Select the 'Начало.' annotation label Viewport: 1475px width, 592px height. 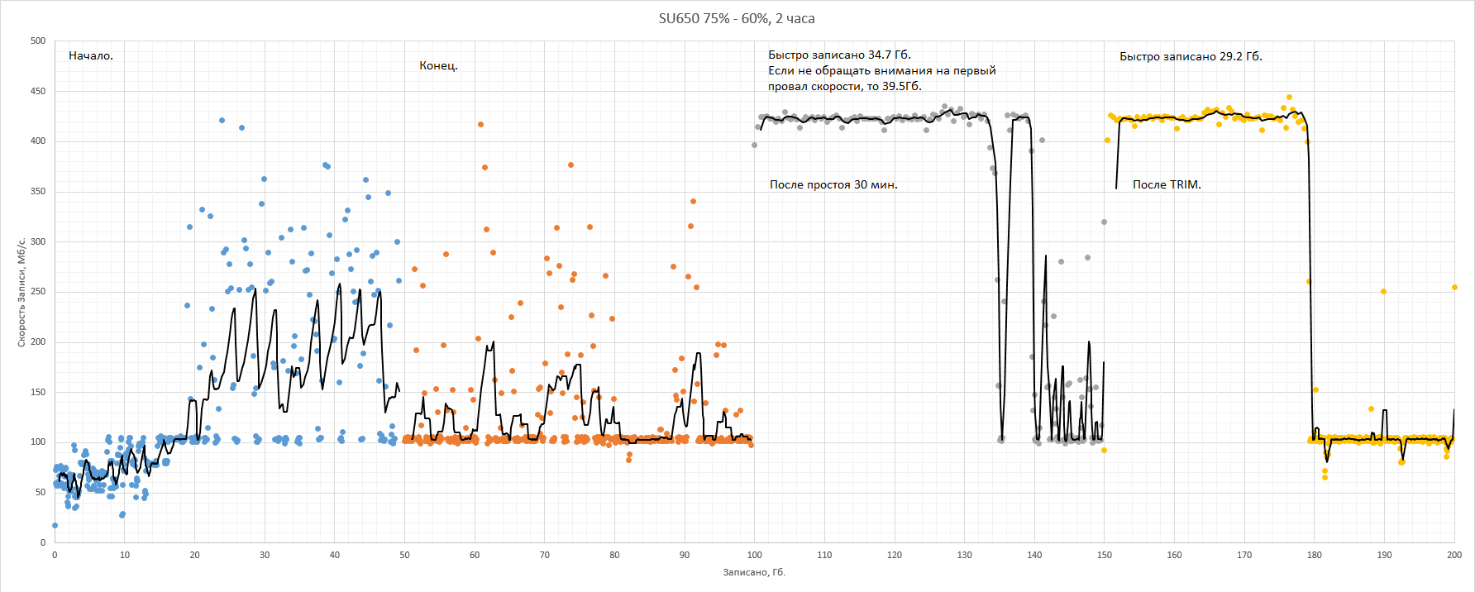point(91,55)
